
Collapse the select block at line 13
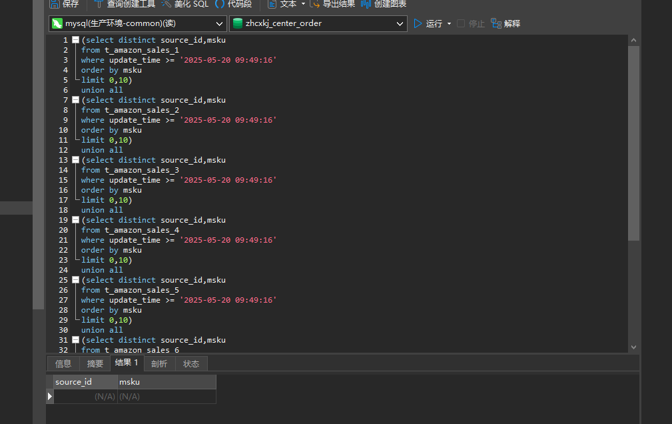(x=75, y=160)
